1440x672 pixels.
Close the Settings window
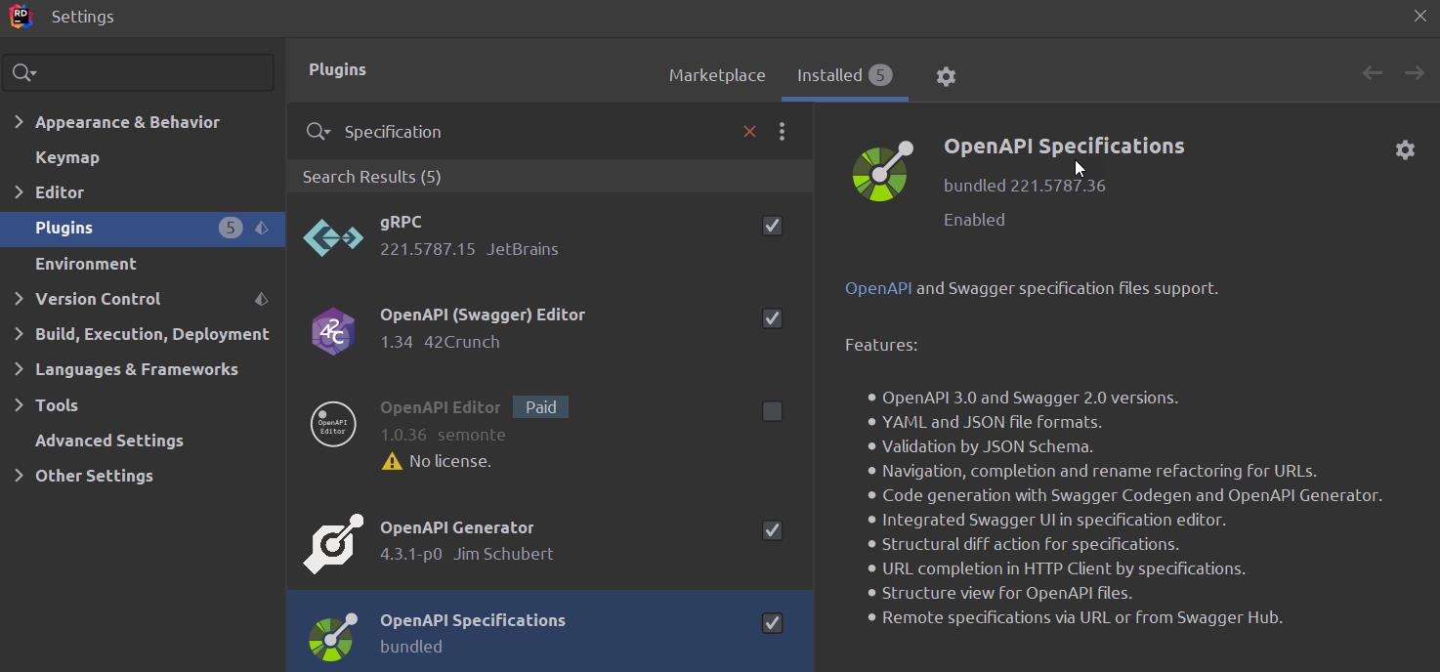pyautogui.click(x=1420, y=17)
